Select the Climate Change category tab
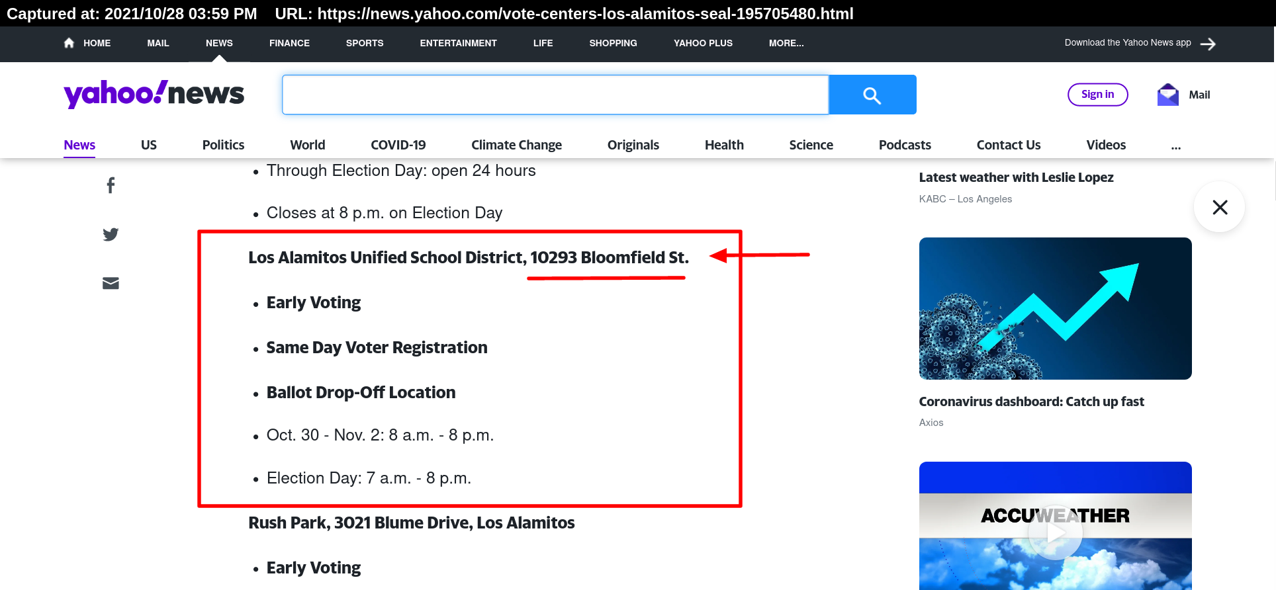Screen dimensions: 1276x590 pyautogui.click(x=516, y=145)
